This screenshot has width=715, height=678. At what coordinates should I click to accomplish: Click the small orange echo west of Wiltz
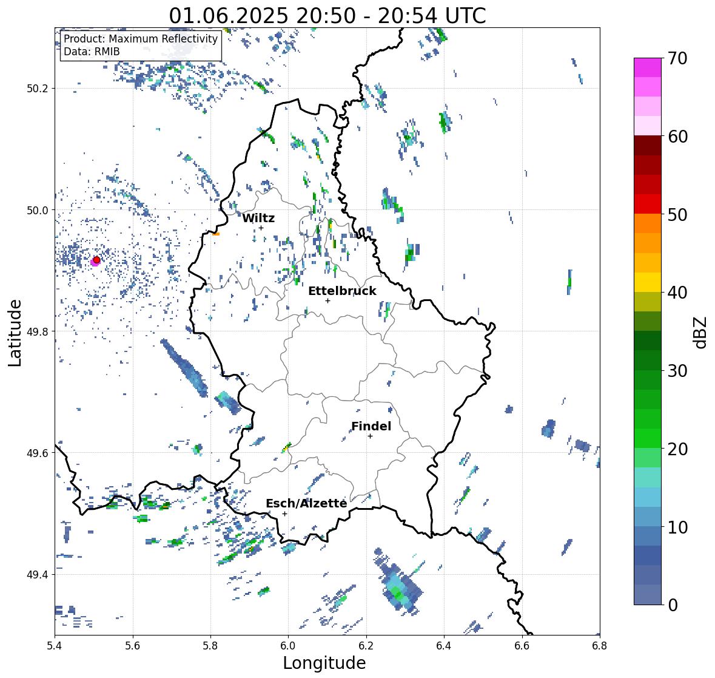216,234
